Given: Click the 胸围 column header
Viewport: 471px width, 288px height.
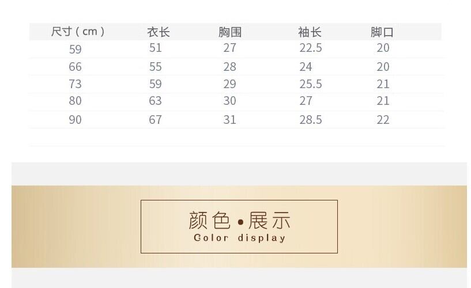Looking at the screenshot, I should (x=229, y=32).
